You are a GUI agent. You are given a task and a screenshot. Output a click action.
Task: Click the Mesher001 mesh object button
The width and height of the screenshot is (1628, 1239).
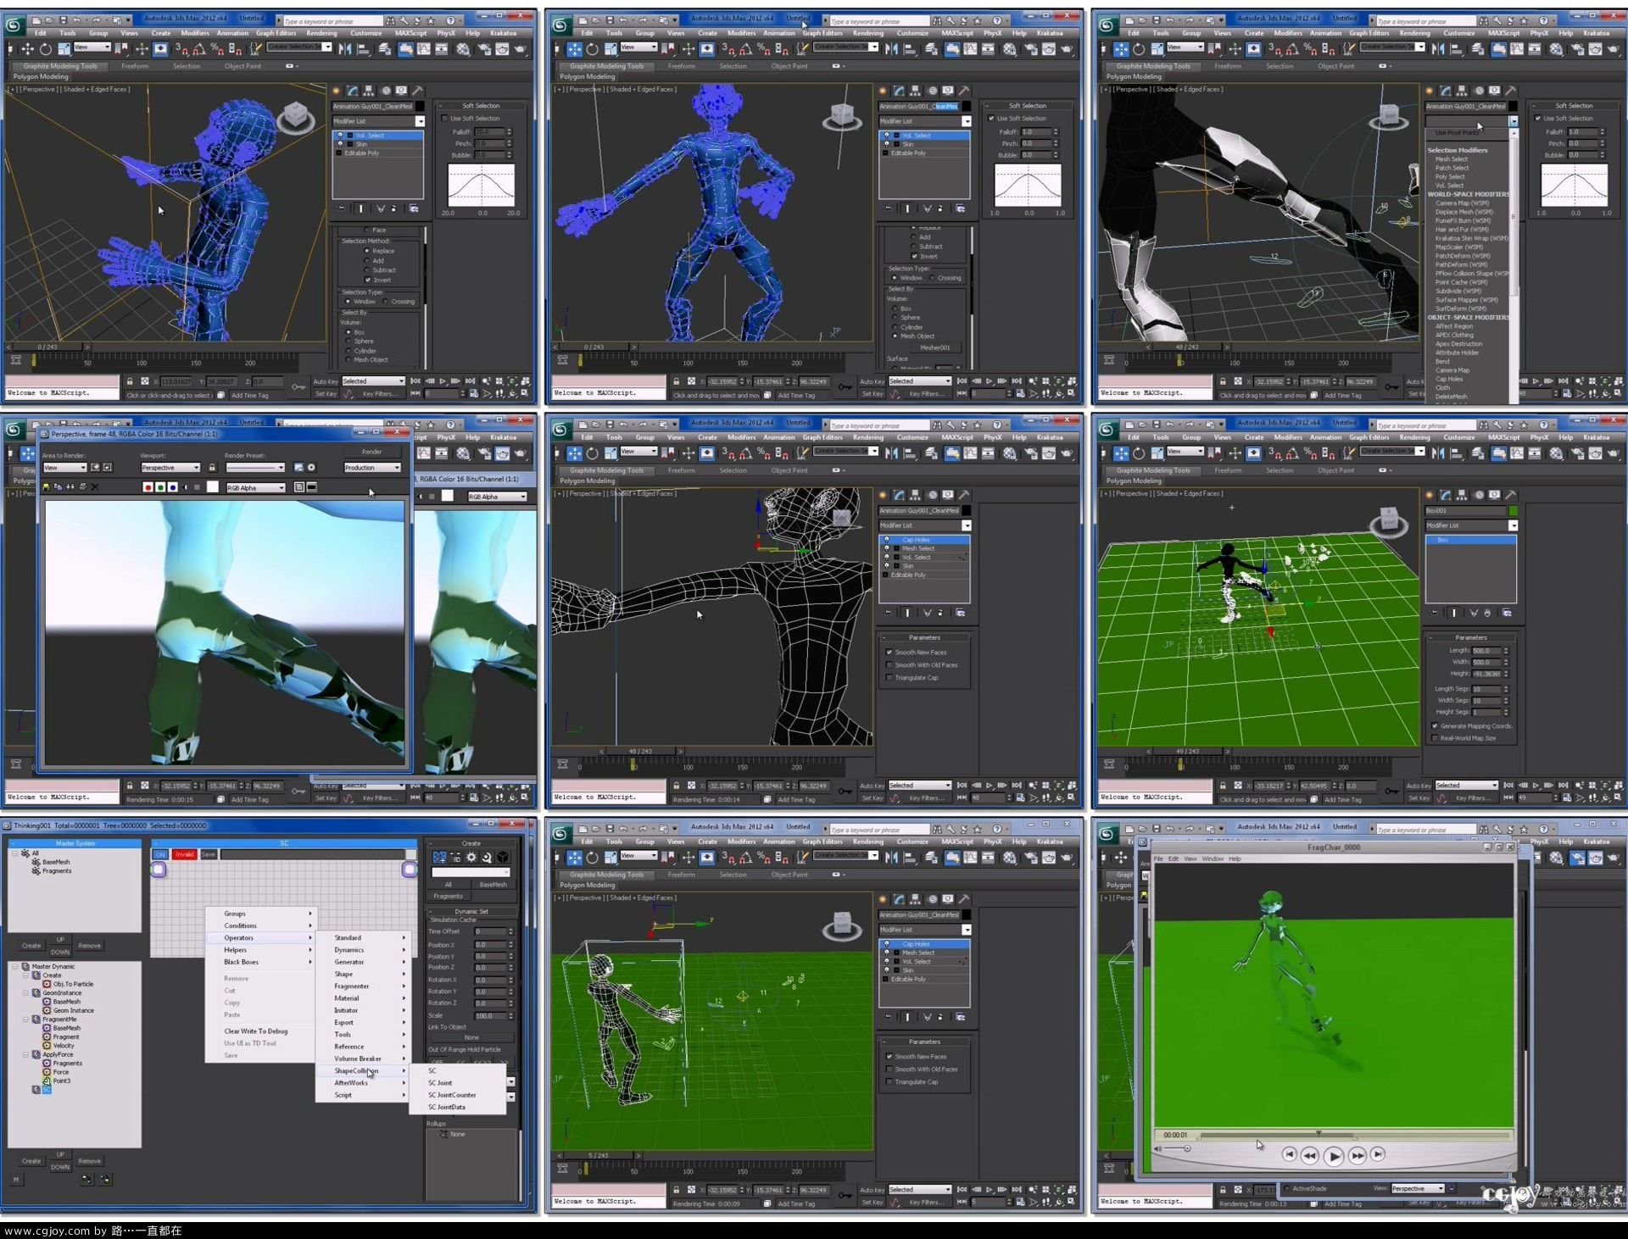[935, 347]
